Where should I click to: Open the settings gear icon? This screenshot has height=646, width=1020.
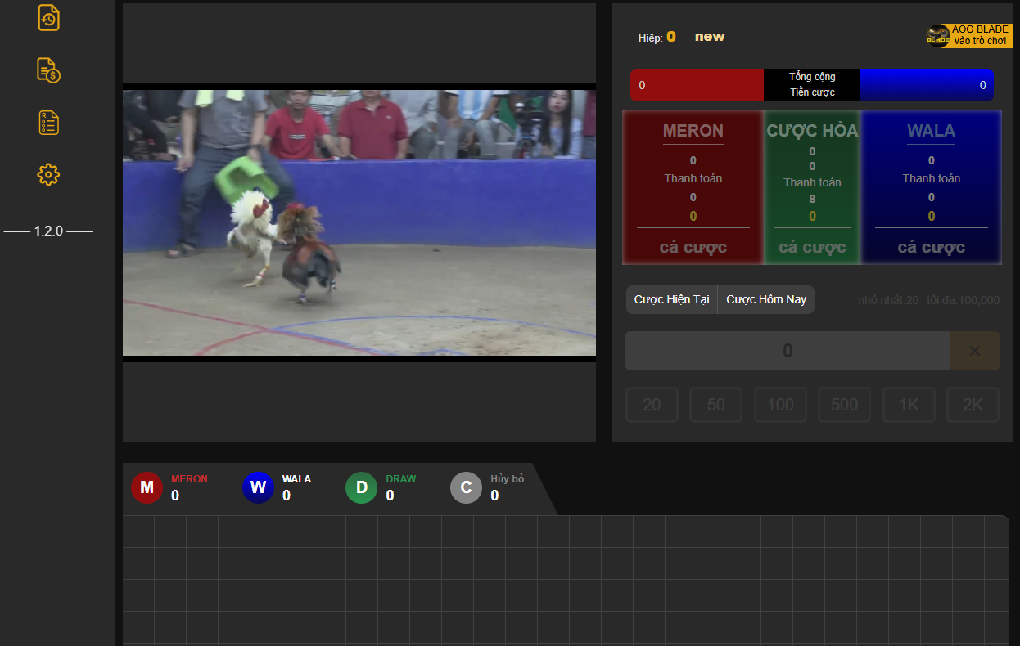[x=48, y=174]
